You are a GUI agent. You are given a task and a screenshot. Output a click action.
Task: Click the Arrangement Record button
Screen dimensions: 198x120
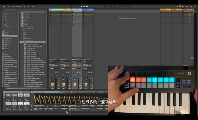pos(87,6)
